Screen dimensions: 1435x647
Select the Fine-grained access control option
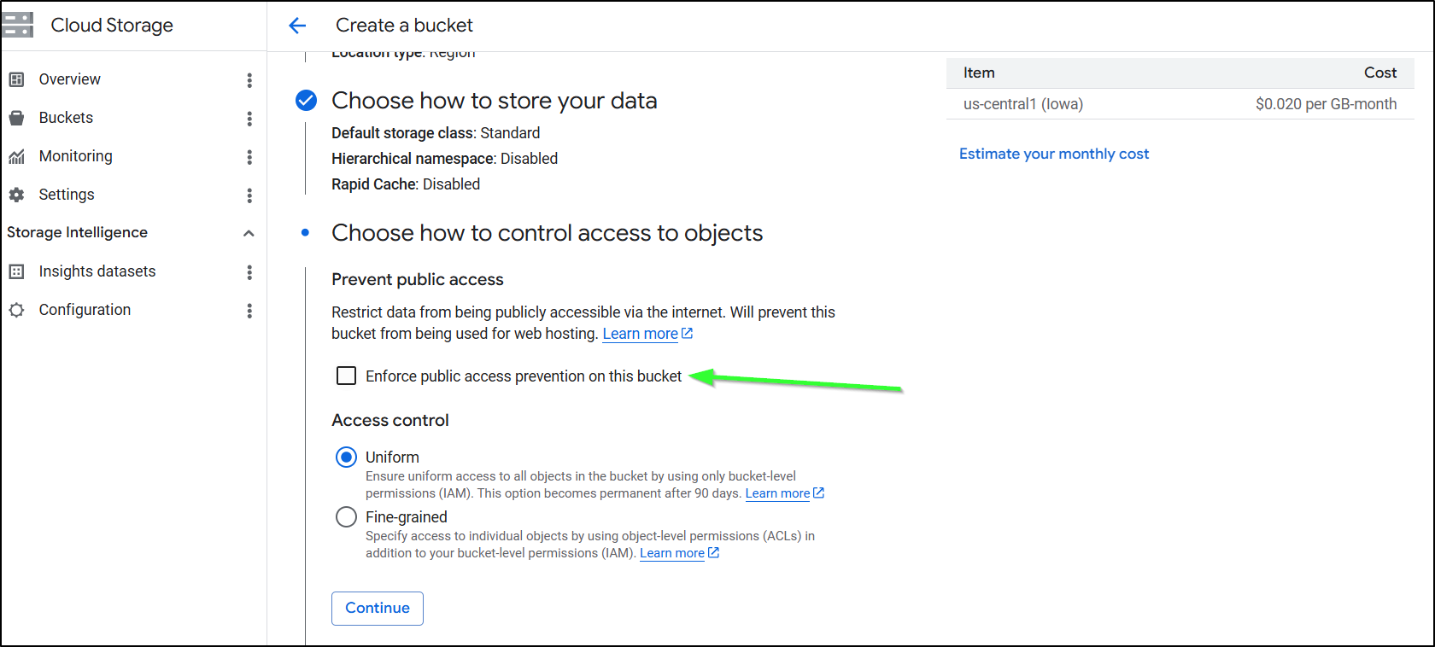[346, 517]
